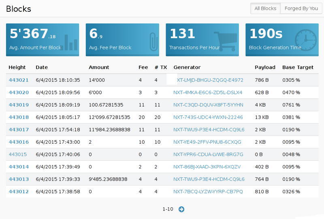Viewport: 324px width, 219px height.
Task: Click the bar chart icon on Avg. Amount tile
Action: click(x=70, y=42)
